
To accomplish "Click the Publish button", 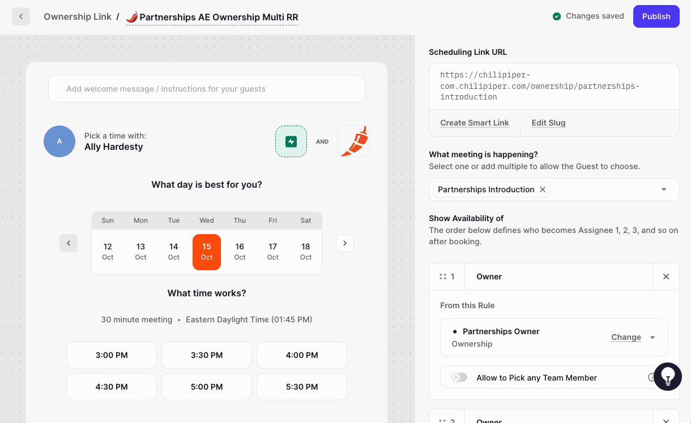I will [x=656, y=16].
